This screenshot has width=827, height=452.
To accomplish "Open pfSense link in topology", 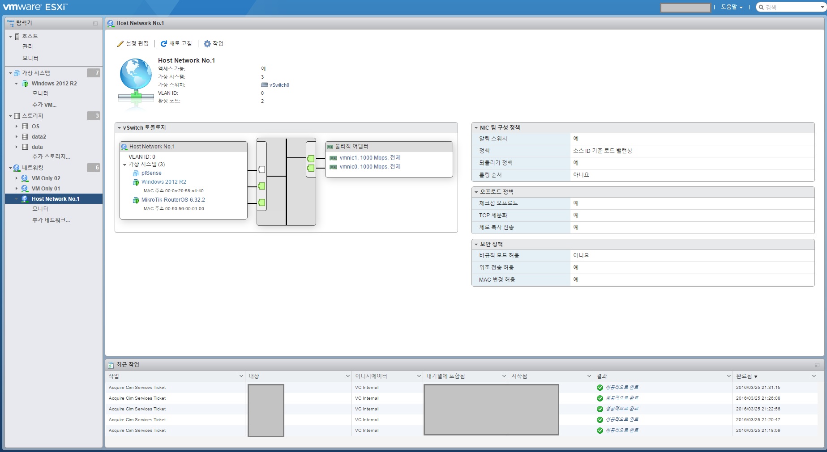I will (151, 173).
